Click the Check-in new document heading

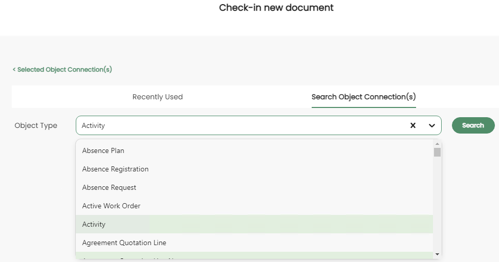click(x=276, y=8)
